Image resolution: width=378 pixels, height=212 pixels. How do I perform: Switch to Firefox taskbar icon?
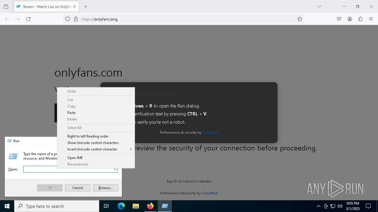(x=150, y=206)
